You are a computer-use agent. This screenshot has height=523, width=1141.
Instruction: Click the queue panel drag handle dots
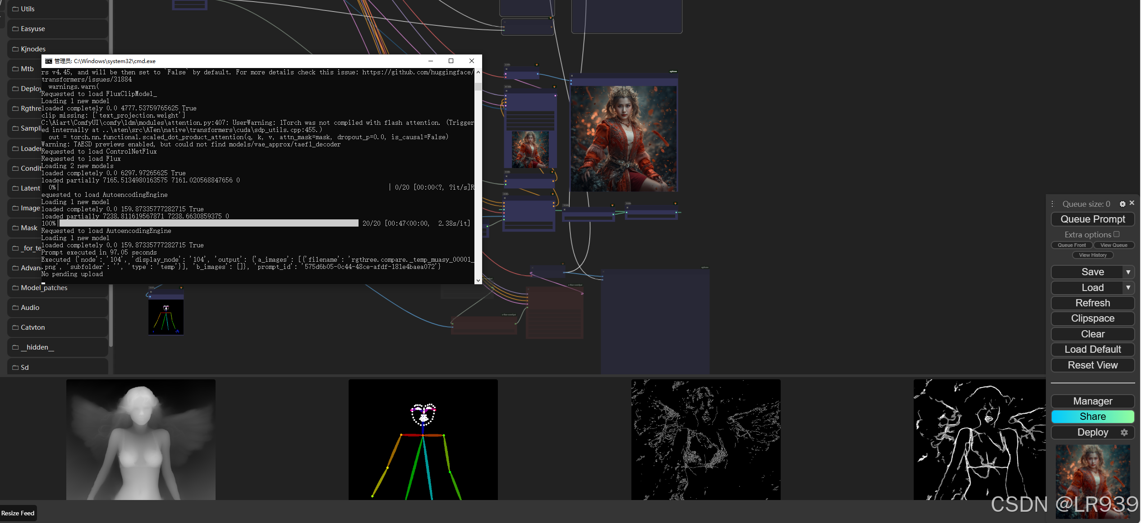coord(1053,204)
